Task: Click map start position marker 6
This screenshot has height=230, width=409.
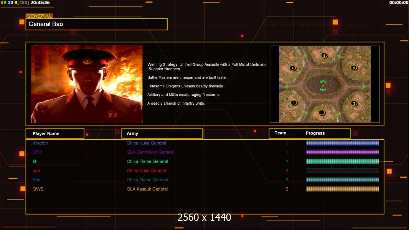Action: pos(354,68)
